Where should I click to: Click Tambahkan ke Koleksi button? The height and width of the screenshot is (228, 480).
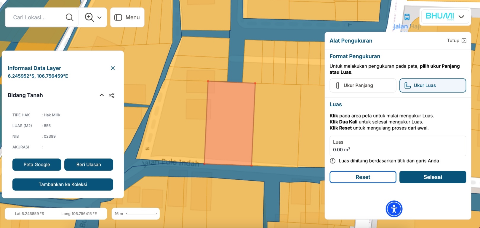[x=63, y=184]
